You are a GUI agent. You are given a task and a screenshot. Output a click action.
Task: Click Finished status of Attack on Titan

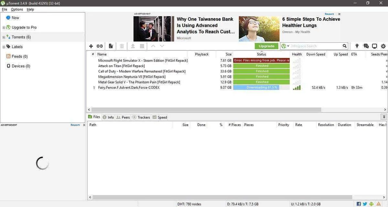261,66
